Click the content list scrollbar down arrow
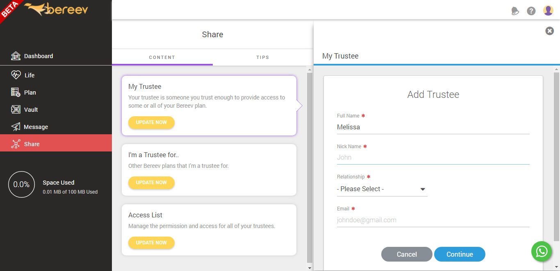This screenshot has height=271, width=560. [310, 268]
